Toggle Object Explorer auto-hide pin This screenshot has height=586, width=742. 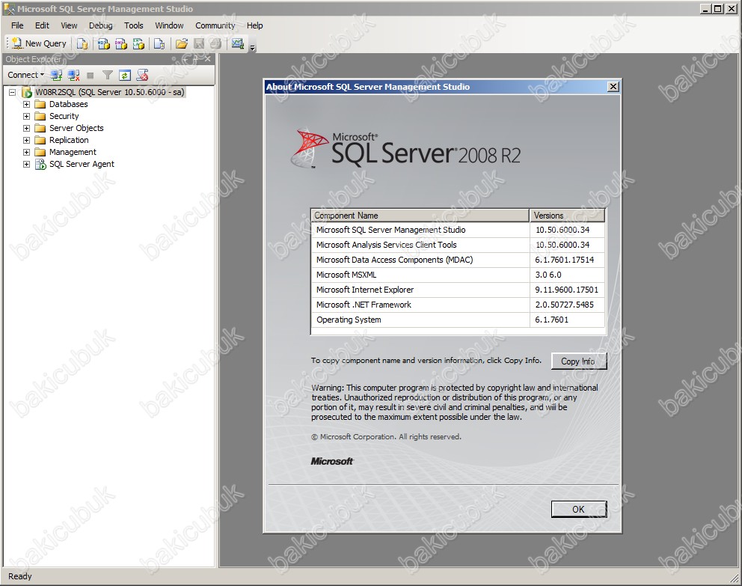[x=196, y=59]
